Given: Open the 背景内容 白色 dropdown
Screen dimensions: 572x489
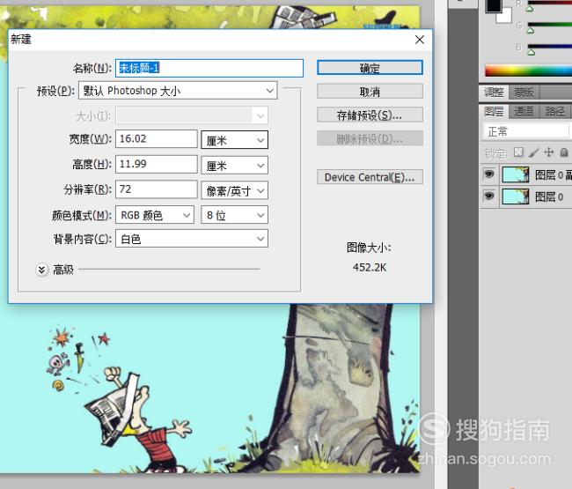Looking at the screenshot, I should (192, 239).
